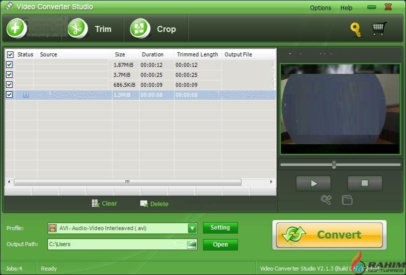This screenshot has width=406, height=275.
Task: Click the preview seek slider handle
Action: coord(334,164)
